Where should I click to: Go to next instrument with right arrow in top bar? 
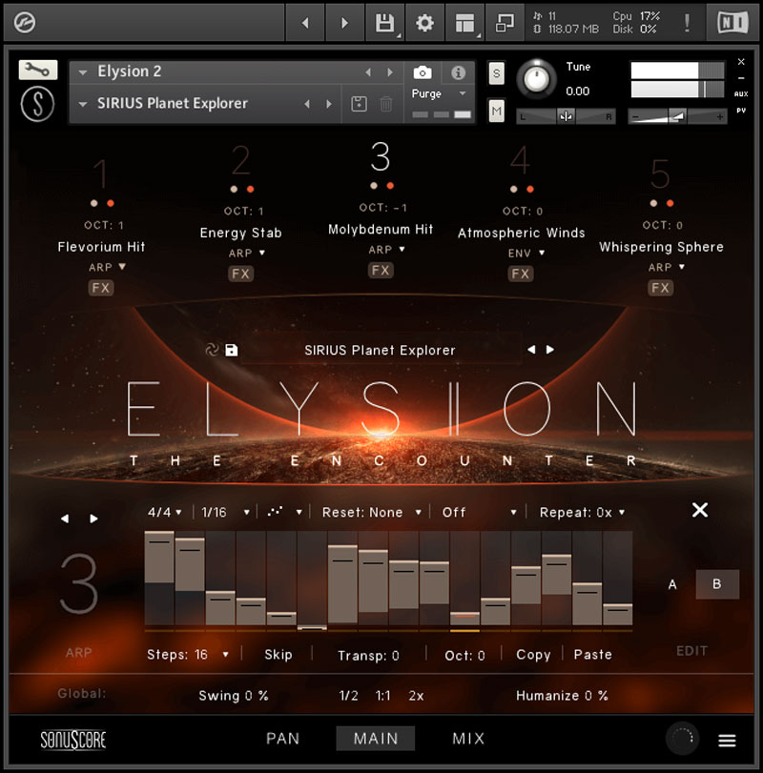(344, 23)
